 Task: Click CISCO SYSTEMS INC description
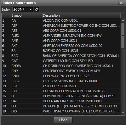pos(71,81)
